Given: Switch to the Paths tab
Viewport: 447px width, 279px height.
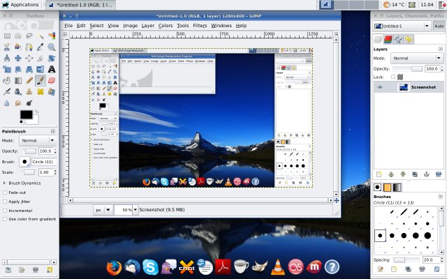Looking at the screenshot, I should pos(398,40).
